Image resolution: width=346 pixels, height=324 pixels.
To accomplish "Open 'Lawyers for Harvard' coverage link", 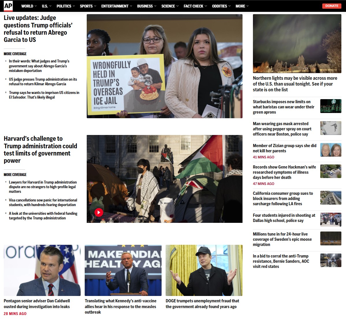I will [43, 187].
